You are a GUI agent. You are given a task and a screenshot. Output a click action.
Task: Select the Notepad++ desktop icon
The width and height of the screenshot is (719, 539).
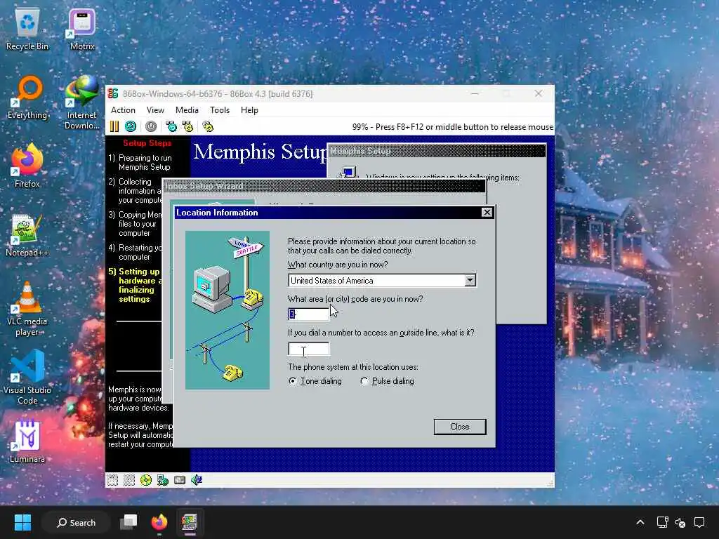[27, 236]
